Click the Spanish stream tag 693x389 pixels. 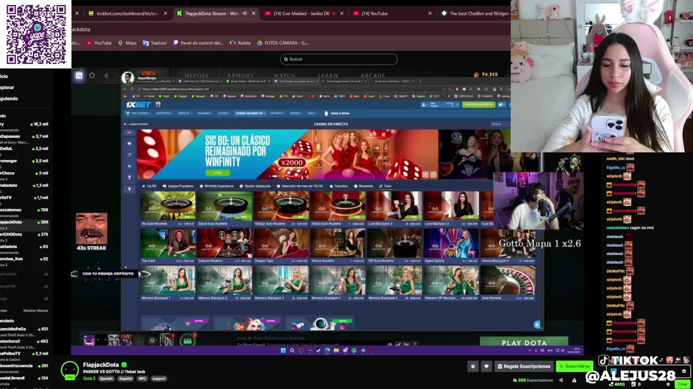point(106,378)
